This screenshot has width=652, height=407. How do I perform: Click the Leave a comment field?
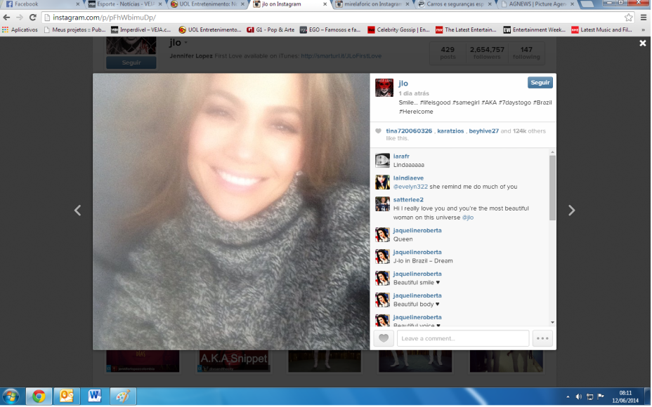463,338
